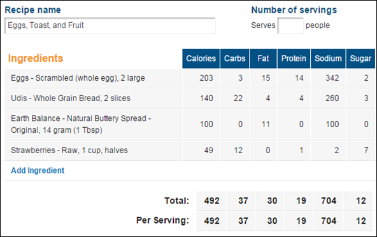Click the total calories value 492

click(212, 201)
